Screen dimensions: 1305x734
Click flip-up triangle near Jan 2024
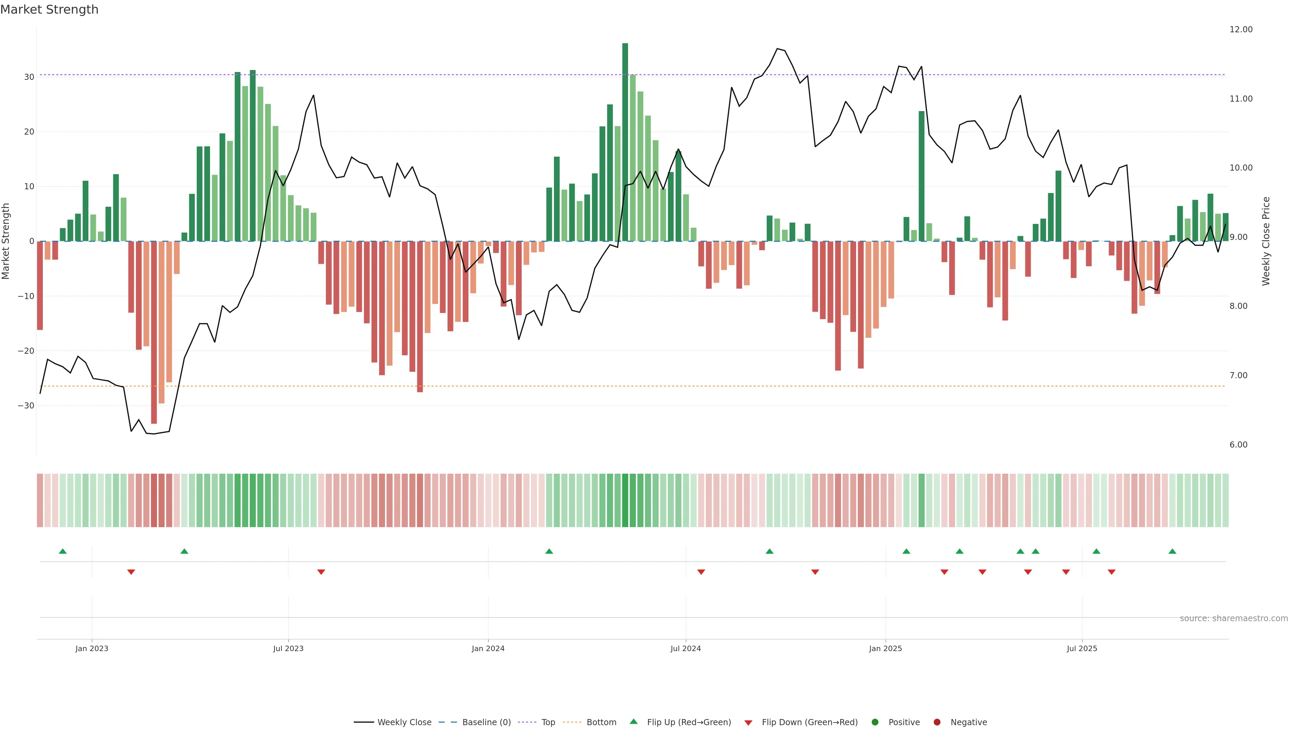(549, 551)
